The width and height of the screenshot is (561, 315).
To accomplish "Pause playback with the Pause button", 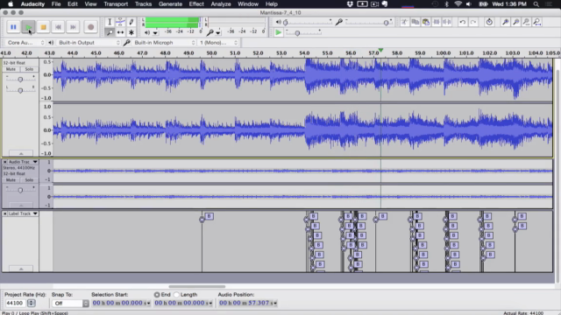I will pyautogui.click(x=13, y=27).
